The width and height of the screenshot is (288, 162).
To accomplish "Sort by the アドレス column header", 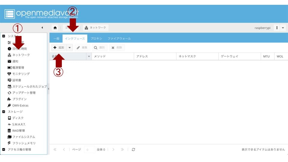I will [x=155, y=56].
